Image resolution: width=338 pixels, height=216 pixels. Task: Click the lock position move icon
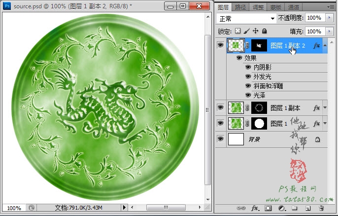click(x=255, y=31)
